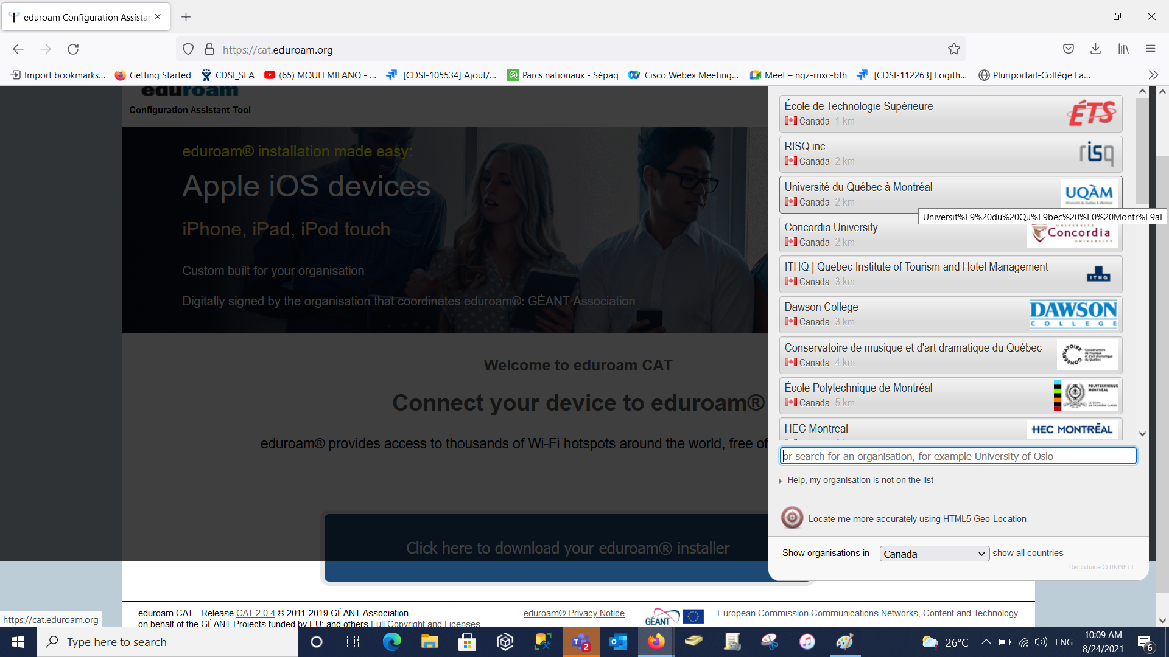The width and height of the screenshot is (1169, 657).
Task: Close the eduroam Configuration Assistant tab
Action: coord(158,17)
